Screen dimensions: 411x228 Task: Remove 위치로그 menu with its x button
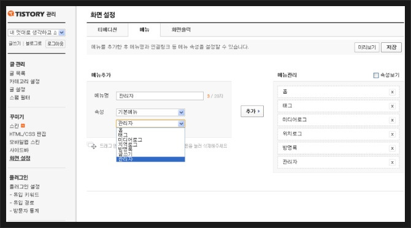point(392,134)
